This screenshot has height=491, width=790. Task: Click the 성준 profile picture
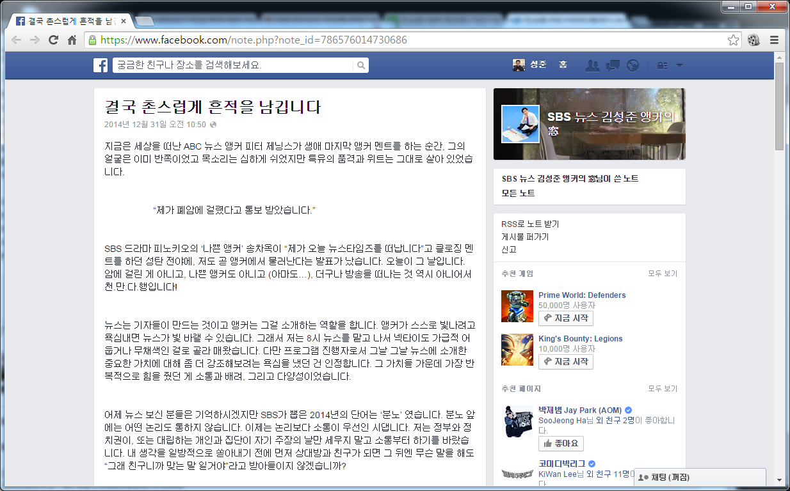tap(519, 65)
